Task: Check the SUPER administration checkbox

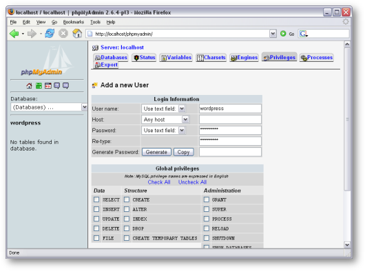Action: (x=207, y=209)
